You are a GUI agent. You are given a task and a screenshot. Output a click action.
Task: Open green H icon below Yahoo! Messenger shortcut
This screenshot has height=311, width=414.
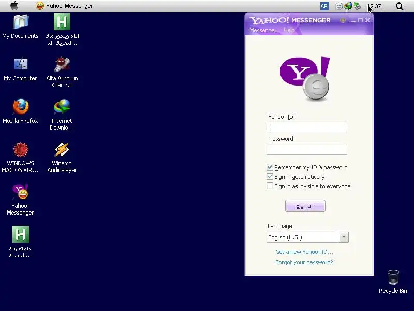pyautogui.click(x=21, y=234)
